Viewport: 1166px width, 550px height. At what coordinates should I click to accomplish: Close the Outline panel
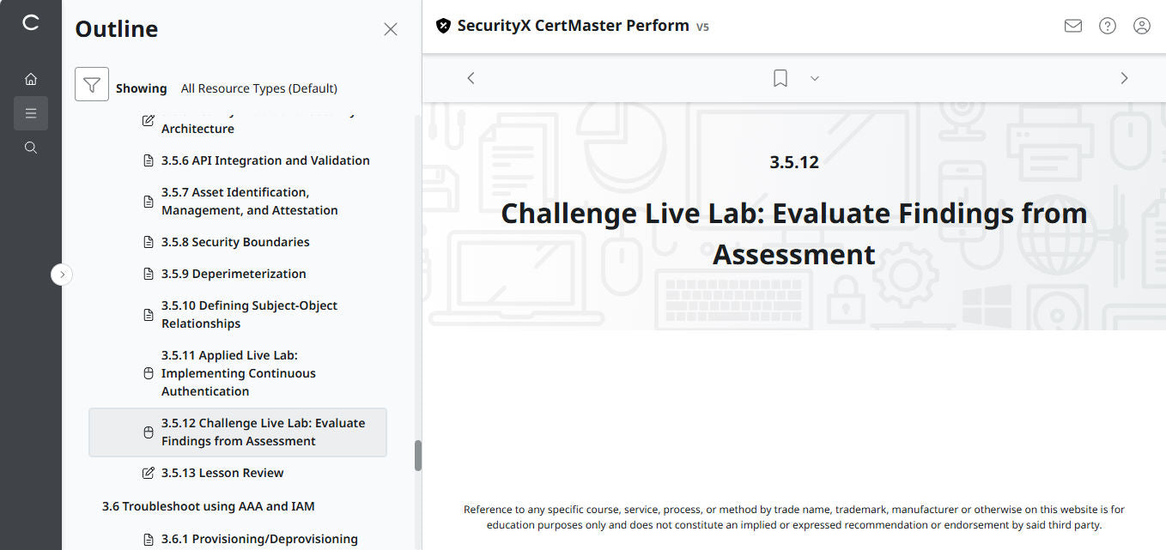pyautogui.click(x=391, y=29)
